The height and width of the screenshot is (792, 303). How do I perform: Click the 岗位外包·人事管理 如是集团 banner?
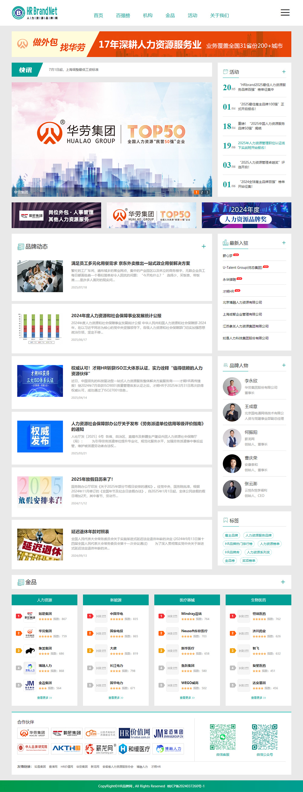click(56, 215)
